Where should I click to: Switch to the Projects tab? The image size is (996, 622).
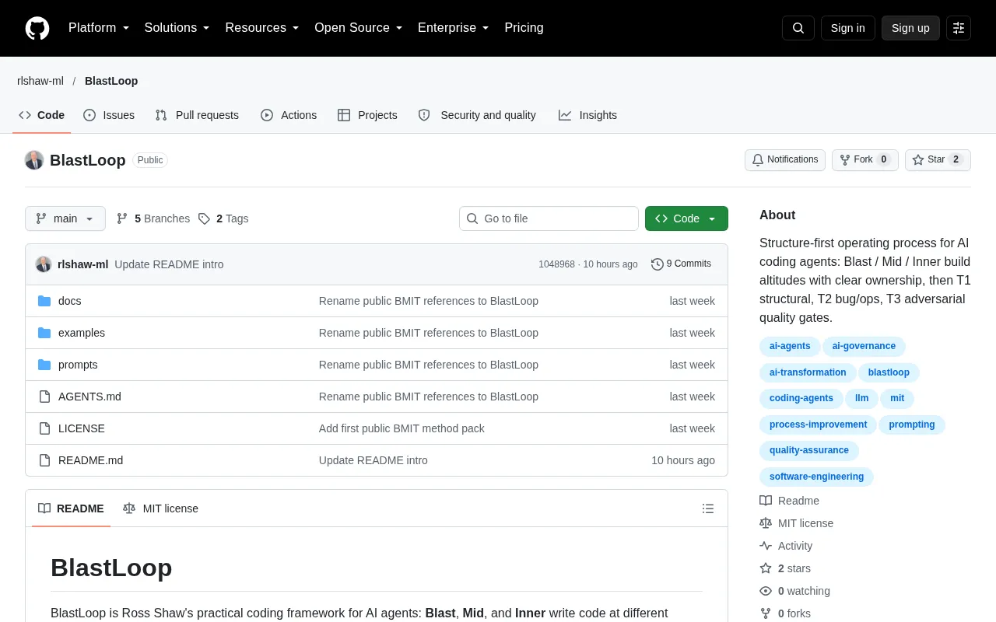(x=367, y=115)
